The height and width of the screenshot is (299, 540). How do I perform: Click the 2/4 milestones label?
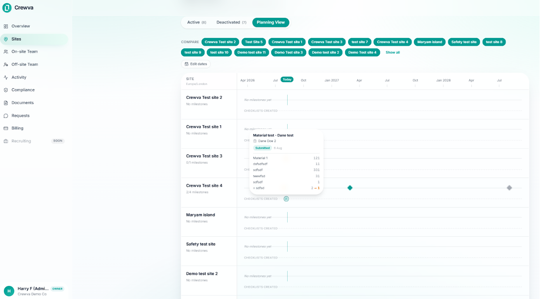coord(197,192)
